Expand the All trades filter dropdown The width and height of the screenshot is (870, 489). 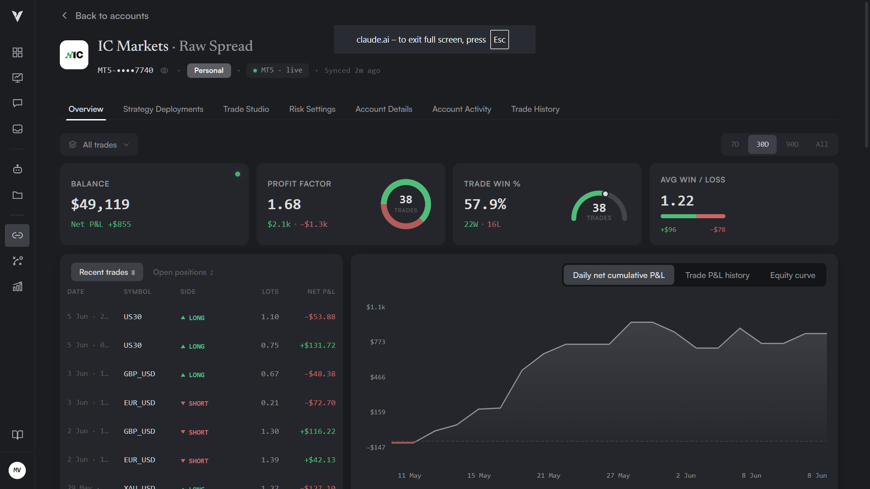99,145
